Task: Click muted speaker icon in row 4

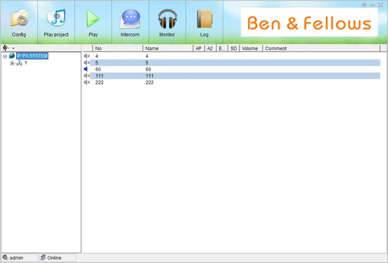Action: pyautogui.click(x=86, y=56)
